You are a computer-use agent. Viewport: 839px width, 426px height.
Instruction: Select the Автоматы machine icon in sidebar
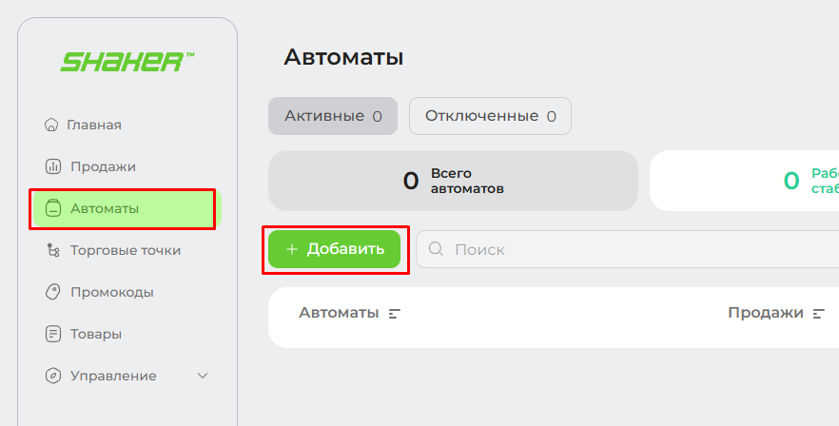click(x=52, y=208)
